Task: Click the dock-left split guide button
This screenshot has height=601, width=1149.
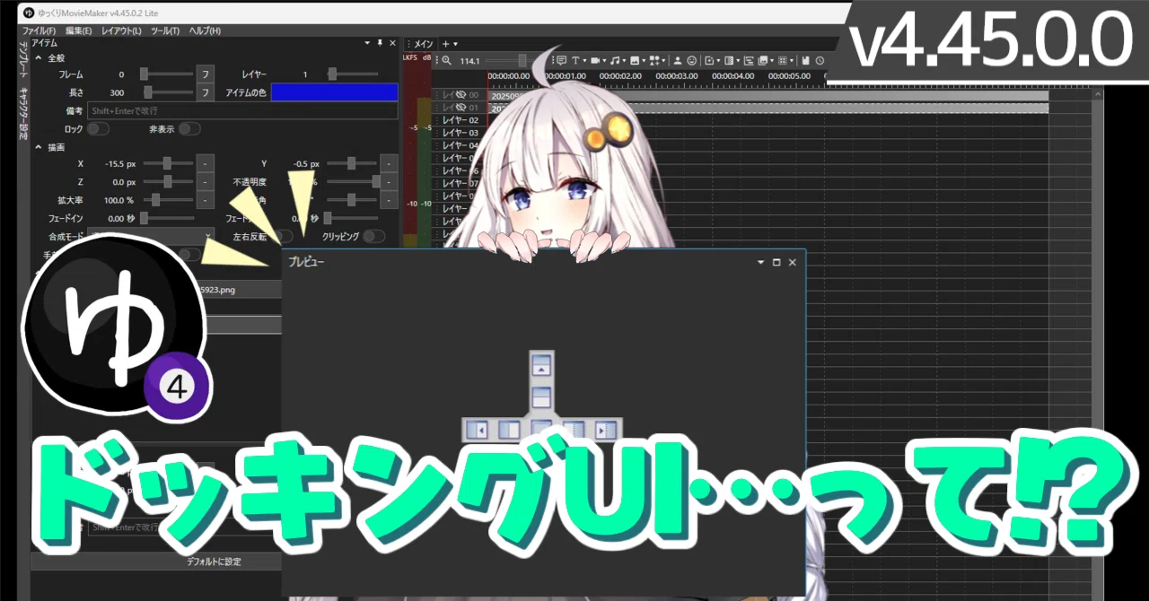Action: click(509, 430)
